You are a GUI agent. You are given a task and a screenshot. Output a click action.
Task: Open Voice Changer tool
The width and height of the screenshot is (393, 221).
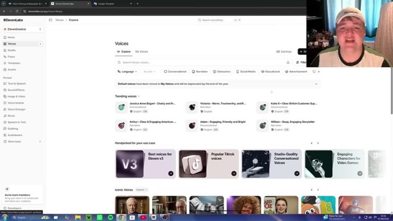[16, 110]
